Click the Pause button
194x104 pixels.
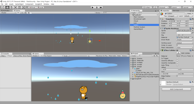click(97, 8)
